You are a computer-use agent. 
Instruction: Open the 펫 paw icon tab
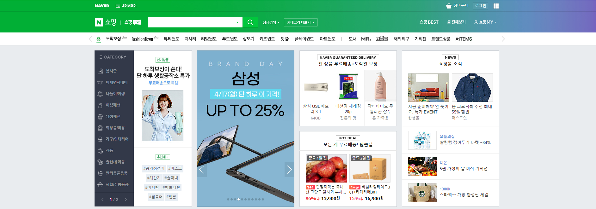pos(285,39)
